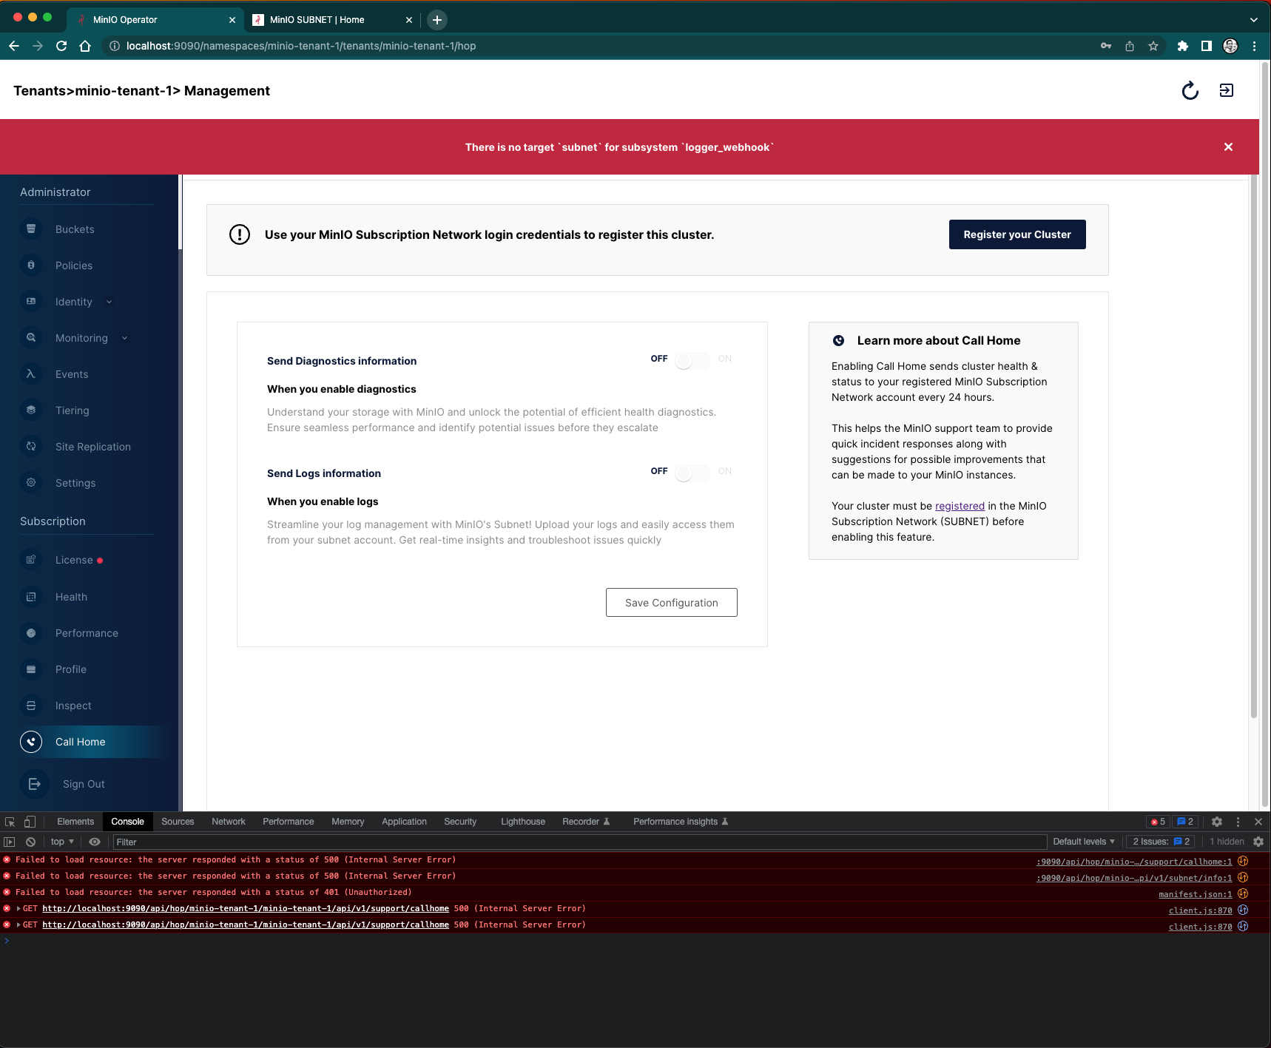Expand the Monitoring submenu
This screenshot has height=1048, width=1271.
pos(124,338)
